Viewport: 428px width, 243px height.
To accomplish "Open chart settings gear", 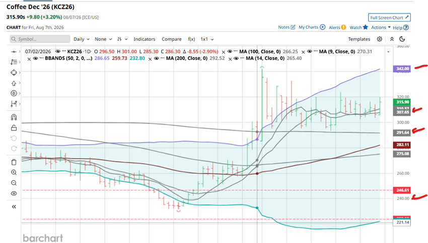I will 380,39.
